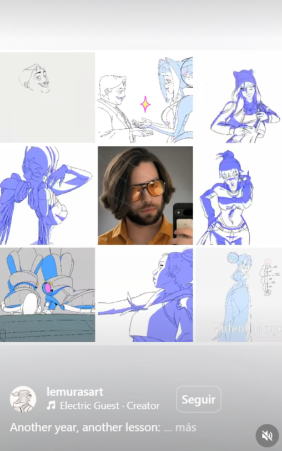Viewport: 282px width, 451px height.
Task: Follow lemurasart with the Seguir button
Action: click(x=199, y=399)
